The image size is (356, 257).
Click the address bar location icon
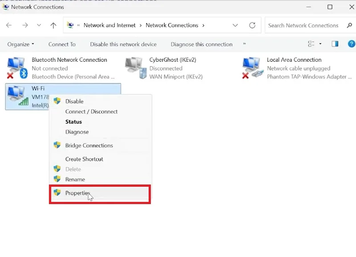[70, 25]
